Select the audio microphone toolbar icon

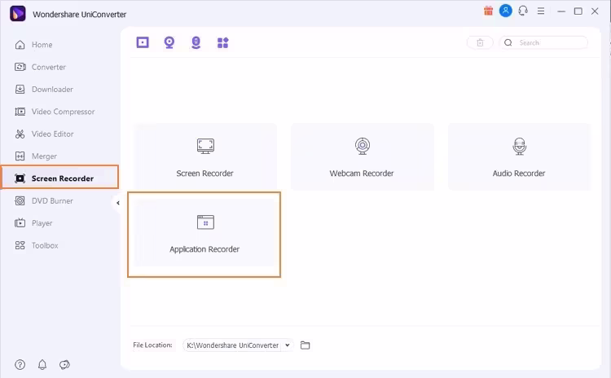tap(196, 42)
